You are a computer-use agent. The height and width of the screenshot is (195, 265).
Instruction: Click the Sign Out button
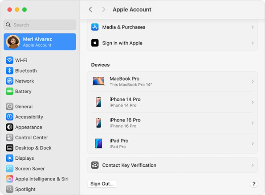[x=102, y=184]
